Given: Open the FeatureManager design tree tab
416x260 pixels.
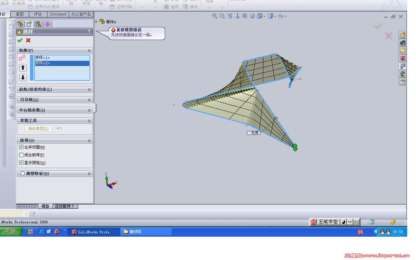Looking at the screenshot, I should [20, 24].
